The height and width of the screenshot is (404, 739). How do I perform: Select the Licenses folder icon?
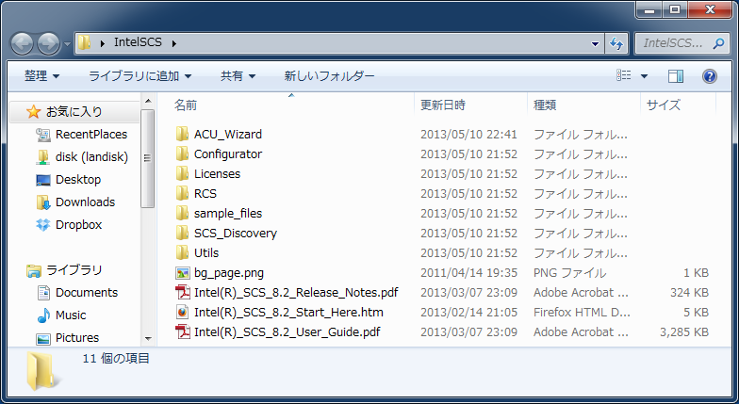(x=183, y=173)
